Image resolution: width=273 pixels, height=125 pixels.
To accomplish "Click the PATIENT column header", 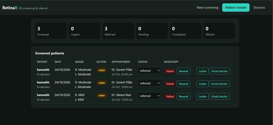I will (42, 62).
